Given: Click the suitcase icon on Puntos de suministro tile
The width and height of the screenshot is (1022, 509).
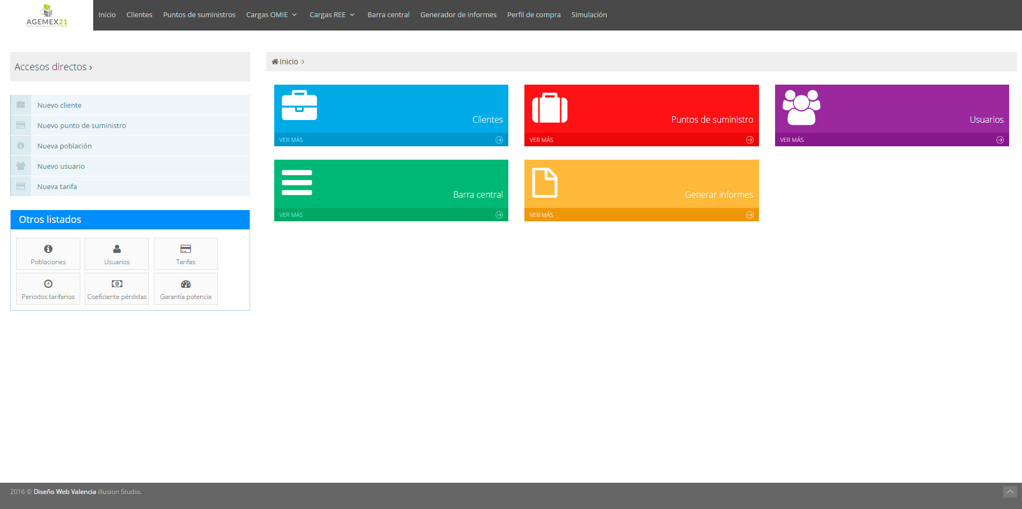Looking at the screenshot, I should 550,108.
